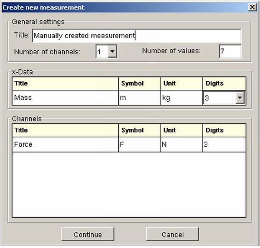260x248 pixels.
Task: Click the Channels 'Title' column header
Action: [65, 130]
